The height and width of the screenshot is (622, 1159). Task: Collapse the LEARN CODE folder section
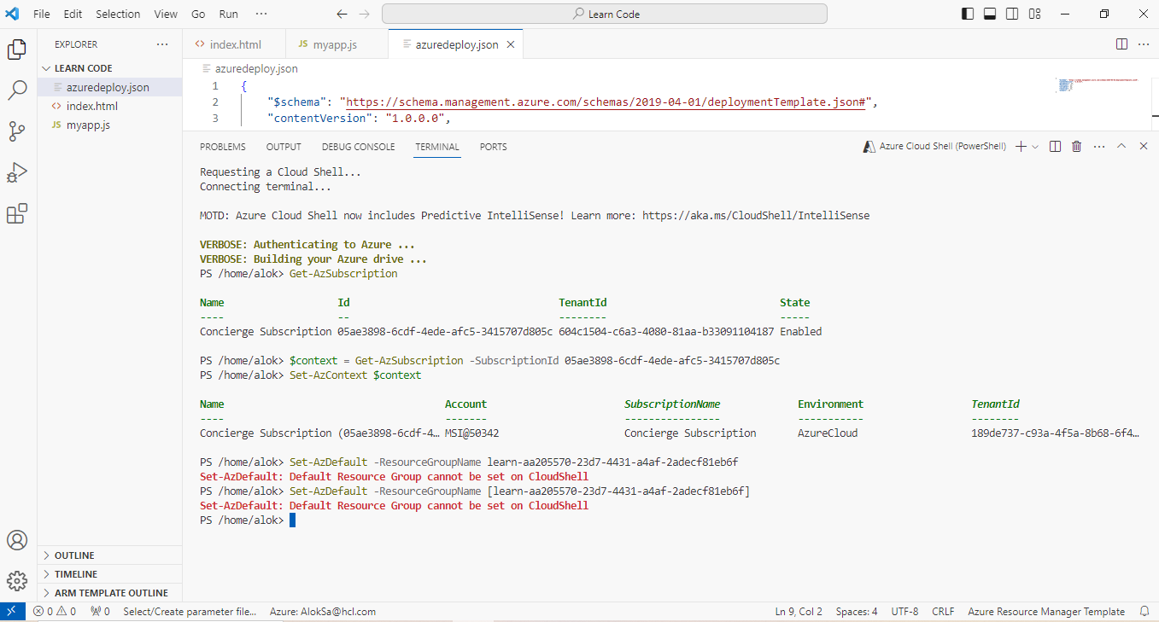pyautogui.click(x=109, y=68)
